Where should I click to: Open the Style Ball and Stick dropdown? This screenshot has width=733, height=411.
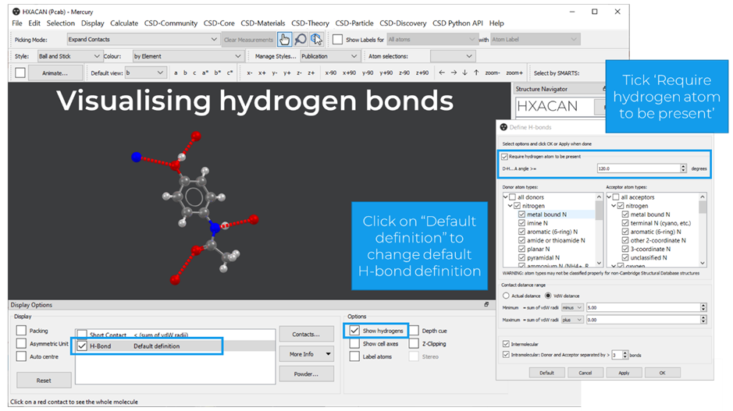[69, 56]
